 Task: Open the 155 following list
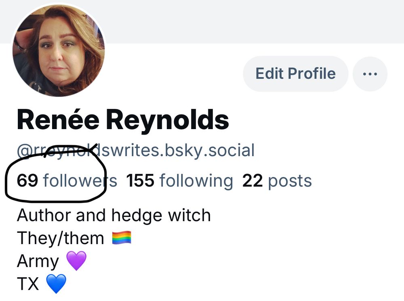(x=180, y=181)
